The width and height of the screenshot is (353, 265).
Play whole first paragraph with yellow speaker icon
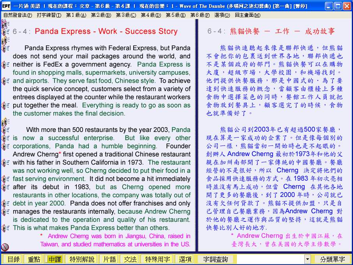[x=5, y=40]
